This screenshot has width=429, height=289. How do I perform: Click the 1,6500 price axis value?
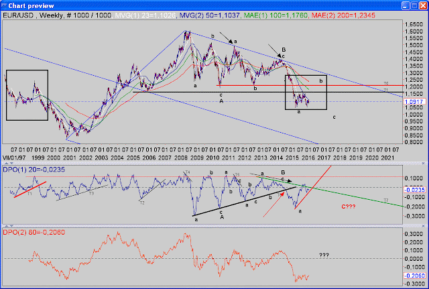coord(414,24)
